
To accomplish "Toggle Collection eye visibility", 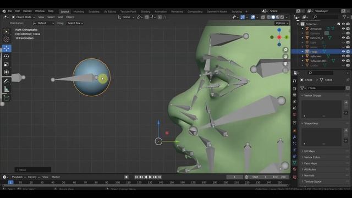I will [343, 24].
